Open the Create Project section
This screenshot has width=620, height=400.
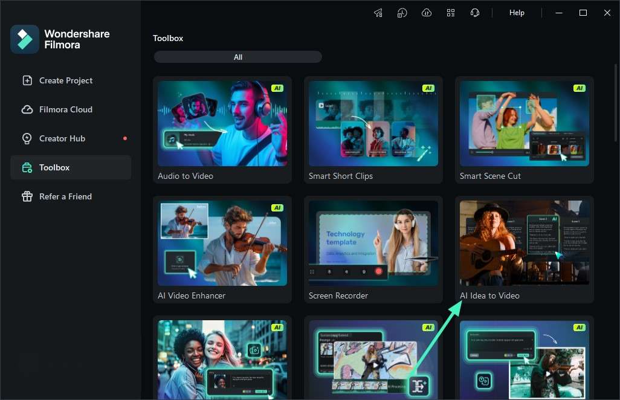tap(71, 80)
